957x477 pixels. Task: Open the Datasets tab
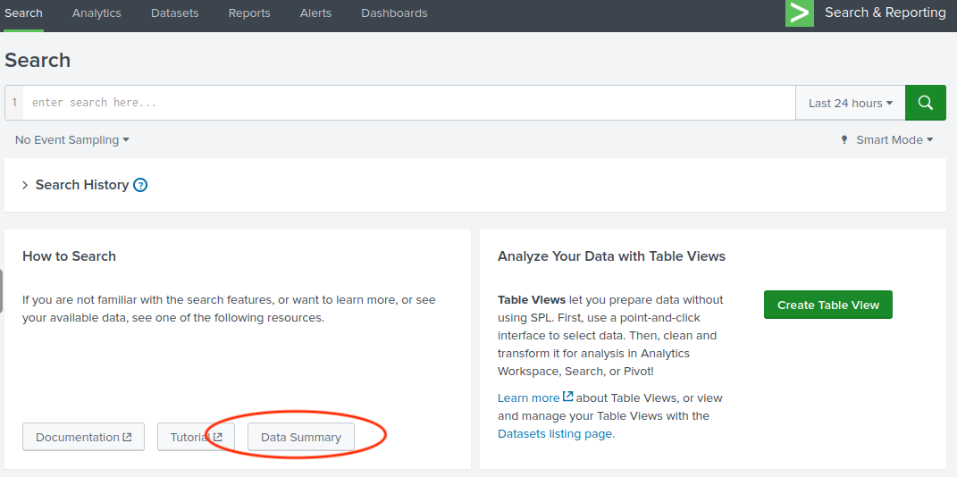[x=174, y=13]
